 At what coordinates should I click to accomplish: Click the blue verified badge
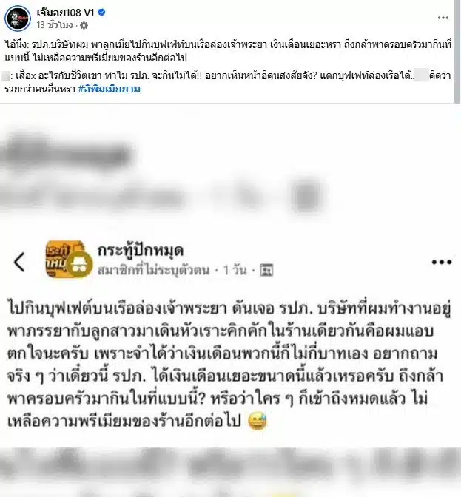(101, 13)
